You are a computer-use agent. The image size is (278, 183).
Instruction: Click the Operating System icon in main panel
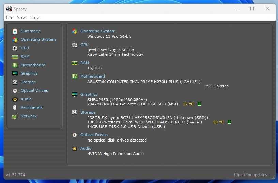click(75, 31)
